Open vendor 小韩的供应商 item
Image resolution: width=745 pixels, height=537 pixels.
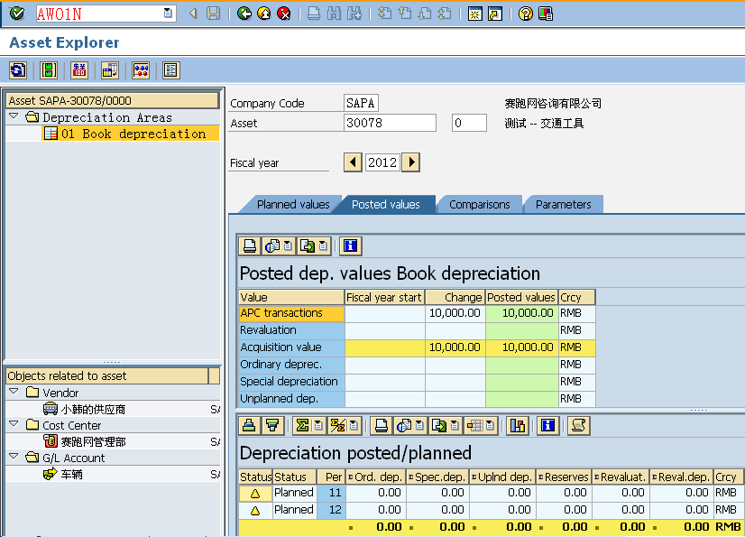(x=93, y=409)
